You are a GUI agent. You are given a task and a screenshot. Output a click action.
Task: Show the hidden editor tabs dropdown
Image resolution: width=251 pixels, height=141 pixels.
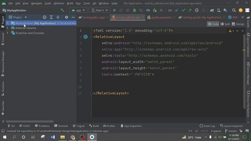click(243, 17)
